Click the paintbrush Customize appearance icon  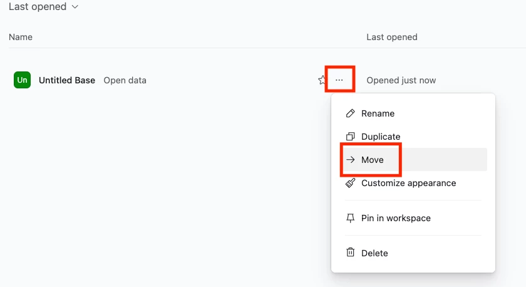tap(350, 183)
